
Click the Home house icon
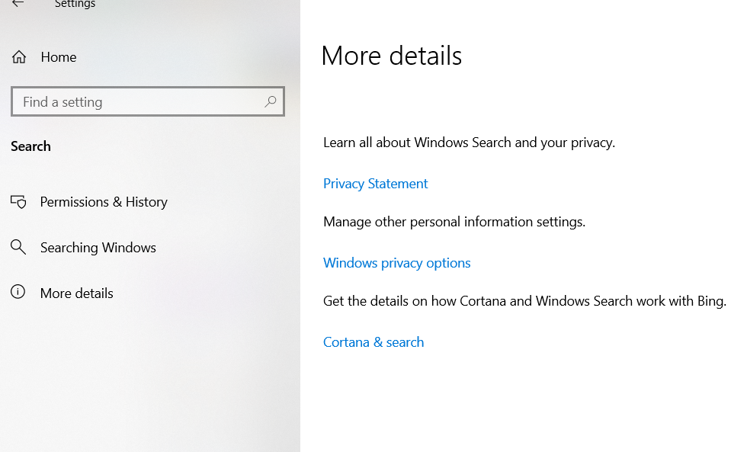click(x=19, y=57)
